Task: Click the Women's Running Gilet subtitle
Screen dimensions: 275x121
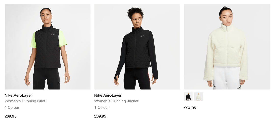Action: pos(25,101)
